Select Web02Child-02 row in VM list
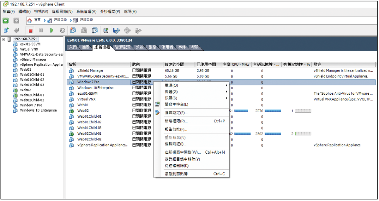This screenshot has height=201, width=379. 222,139
